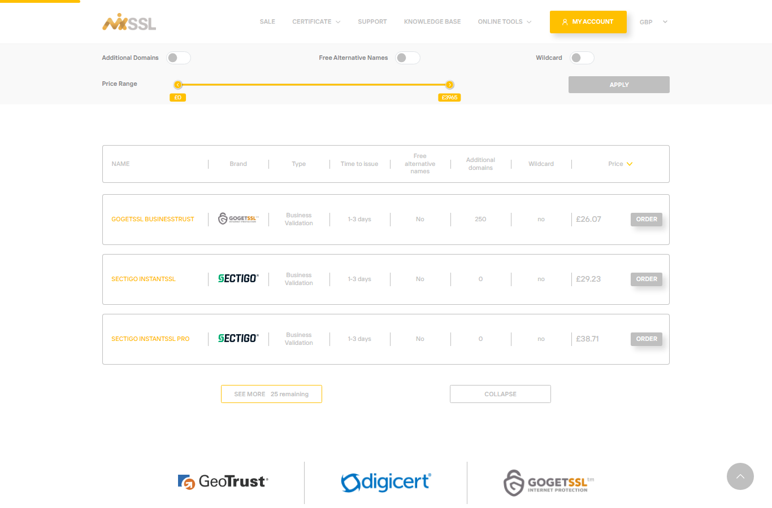
Task: Click the scroll-to-top round arrow button
Action: [740, 476]
